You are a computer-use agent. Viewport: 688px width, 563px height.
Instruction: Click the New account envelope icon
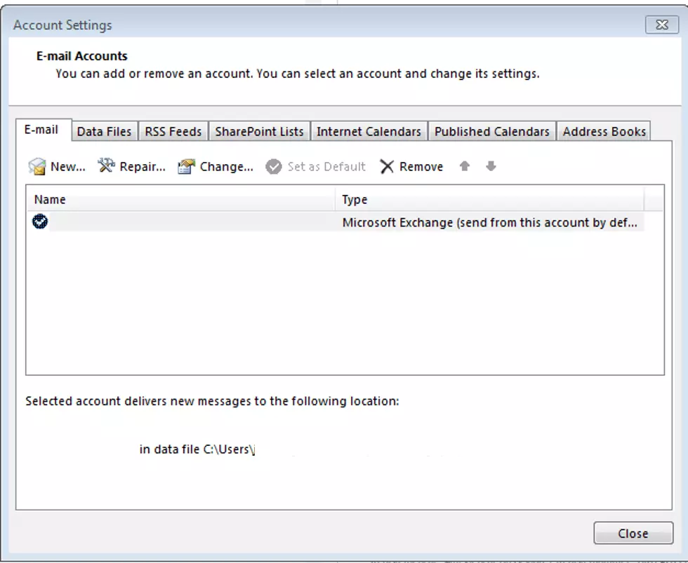[37, 167]
